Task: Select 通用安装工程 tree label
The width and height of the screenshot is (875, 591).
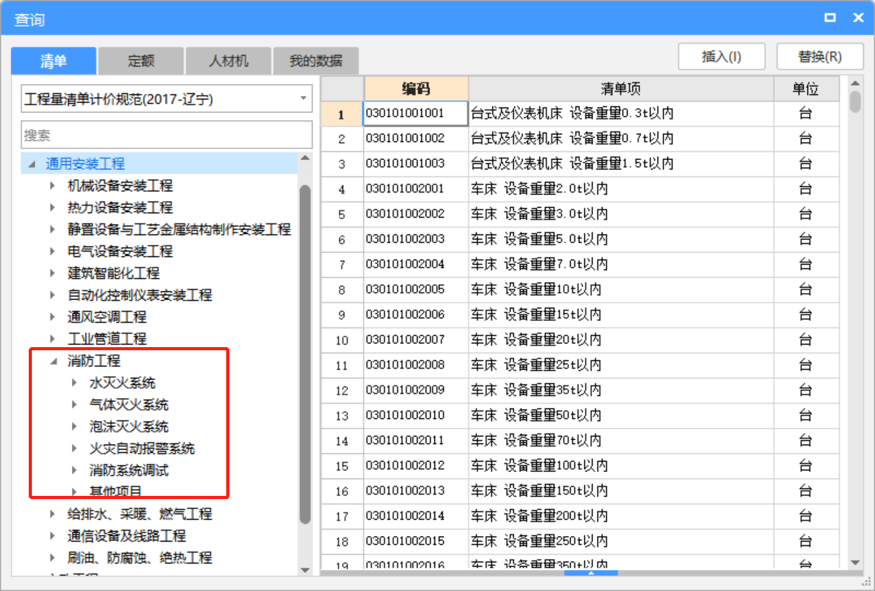Action: 85,164
